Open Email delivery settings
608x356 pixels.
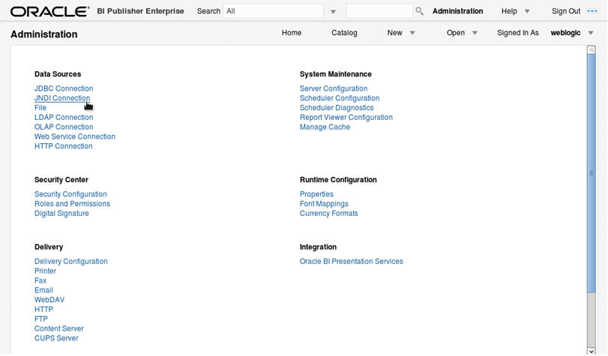43,290
